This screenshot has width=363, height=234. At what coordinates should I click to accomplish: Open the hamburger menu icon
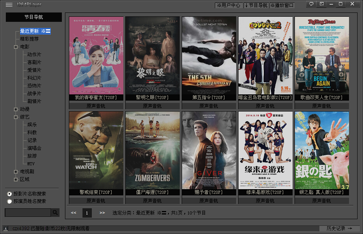click(x=9, y=4)
